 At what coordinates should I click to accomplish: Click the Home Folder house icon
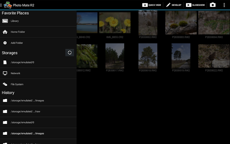(5, 32)
